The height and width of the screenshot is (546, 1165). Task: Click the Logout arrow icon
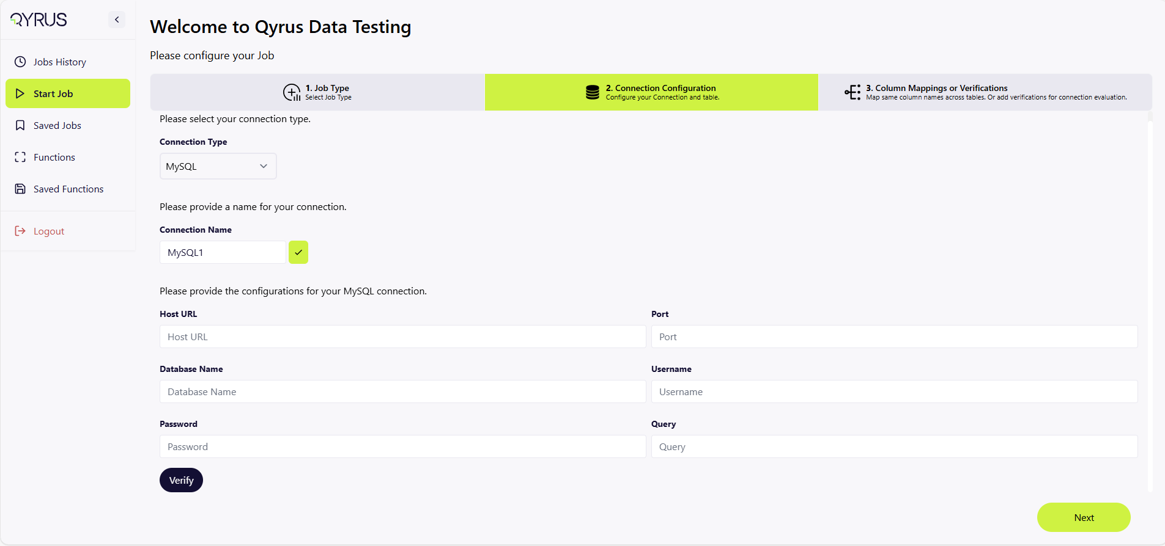[x=20, y=231]
